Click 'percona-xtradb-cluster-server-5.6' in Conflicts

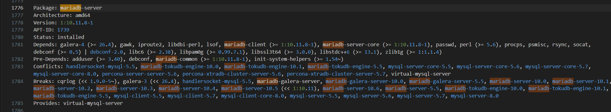[x=232, y=74]
